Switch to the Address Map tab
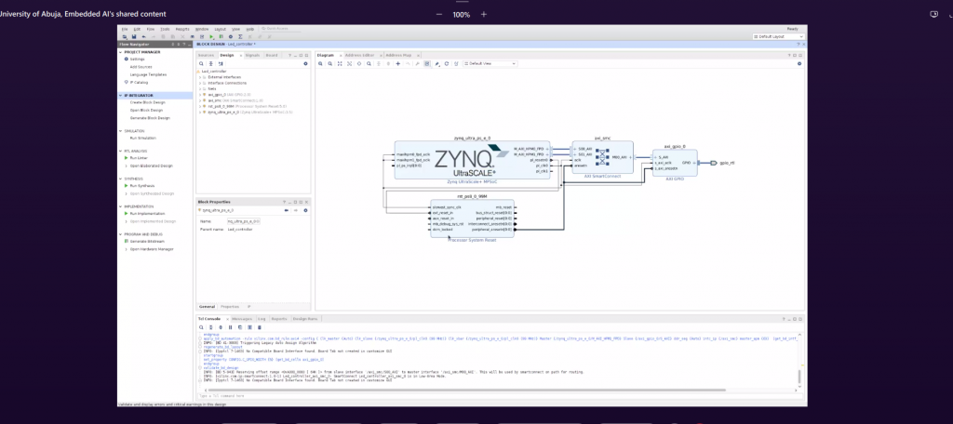 click(398, 55)
